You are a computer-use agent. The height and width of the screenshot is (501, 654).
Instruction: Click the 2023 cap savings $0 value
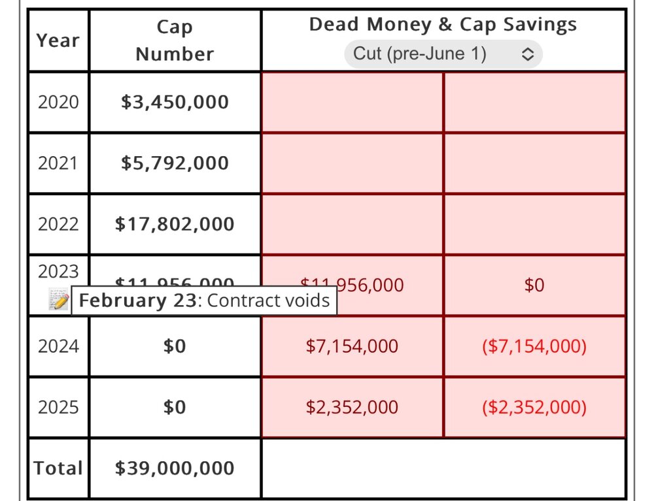click(x=534, y=285)
